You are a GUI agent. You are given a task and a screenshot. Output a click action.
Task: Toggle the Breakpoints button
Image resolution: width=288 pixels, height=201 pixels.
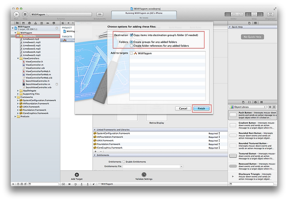pyautogui.click(x=100, y=14)
